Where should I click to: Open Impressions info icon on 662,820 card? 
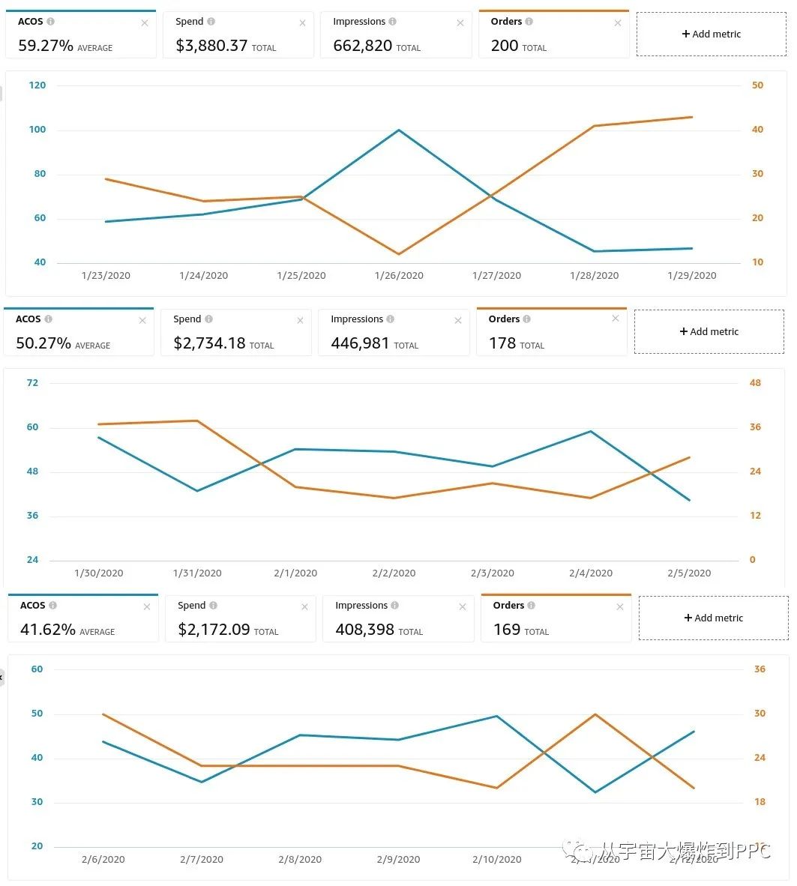(x=393, y=22)
